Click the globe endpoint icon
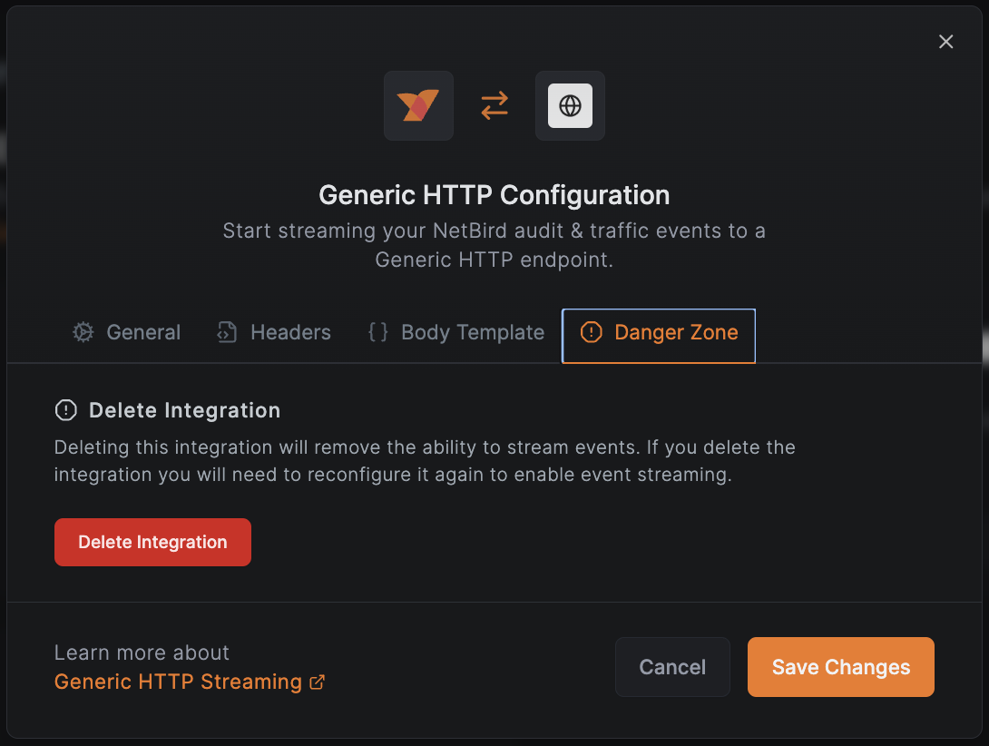The image size is (989, 746). pyautogui.click(x=570, y=105)
